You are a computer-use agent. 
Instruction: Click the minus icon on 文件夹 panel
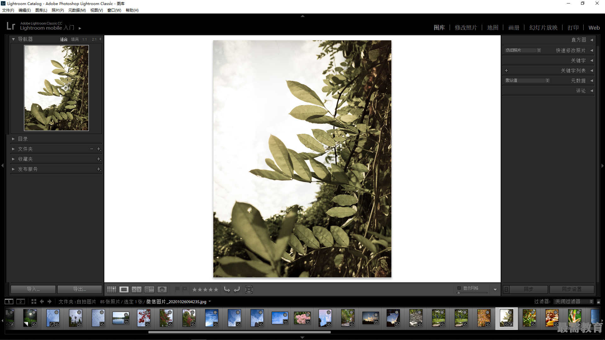91,149
